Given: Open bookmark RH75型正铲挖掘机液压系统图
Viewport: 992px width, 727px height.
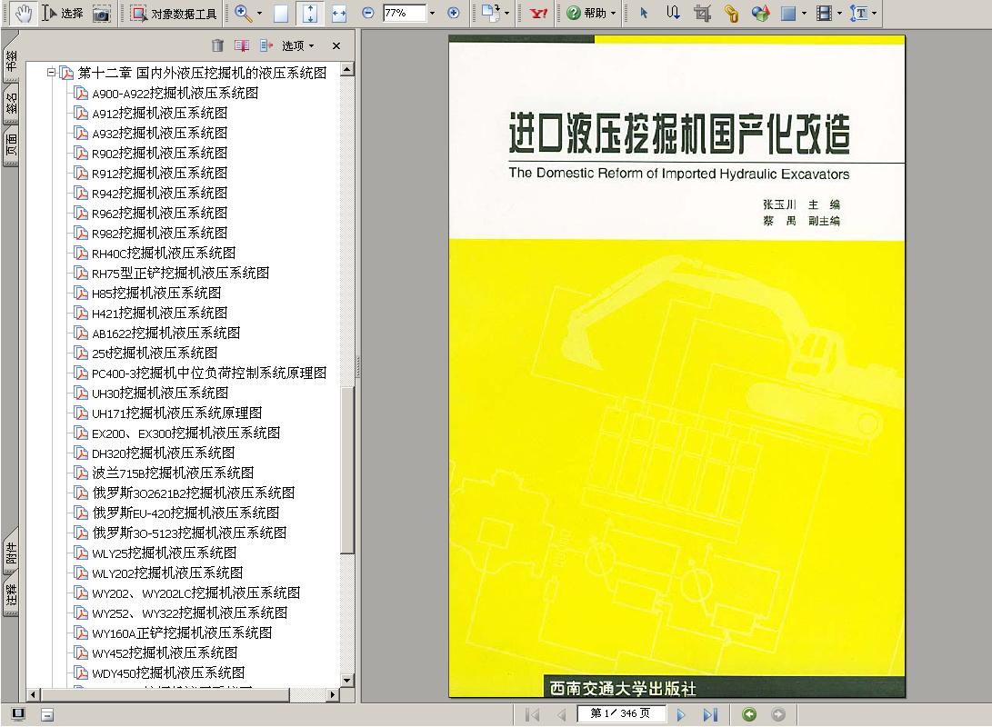Looking at the screenshot, I should 180,274.
